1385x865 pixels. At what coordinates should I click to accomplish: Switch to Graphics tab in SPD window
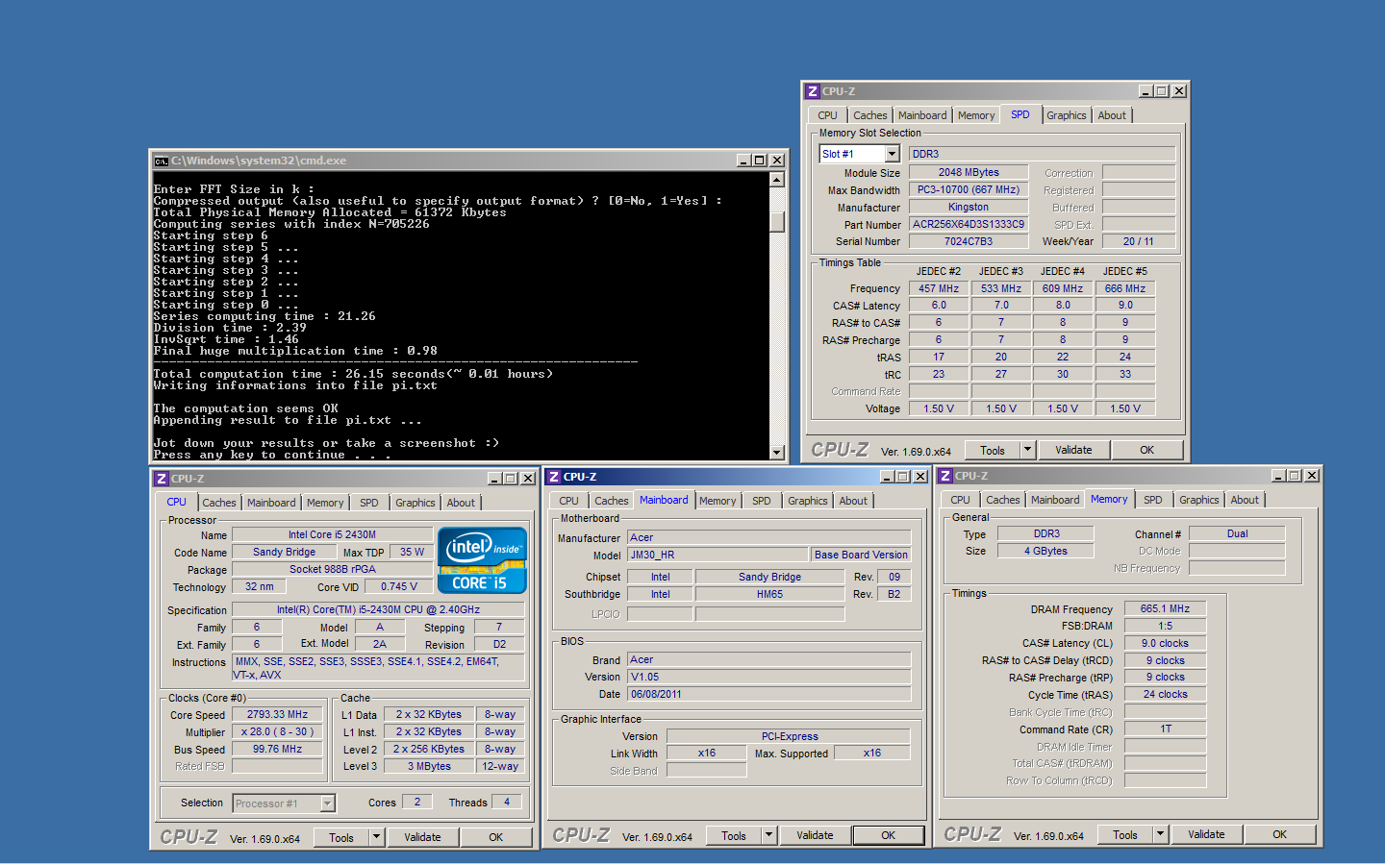[1067, 115]
